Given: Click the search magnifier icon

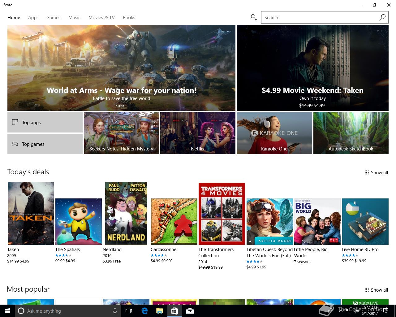Looking at the screenshot, I should 382,17.
